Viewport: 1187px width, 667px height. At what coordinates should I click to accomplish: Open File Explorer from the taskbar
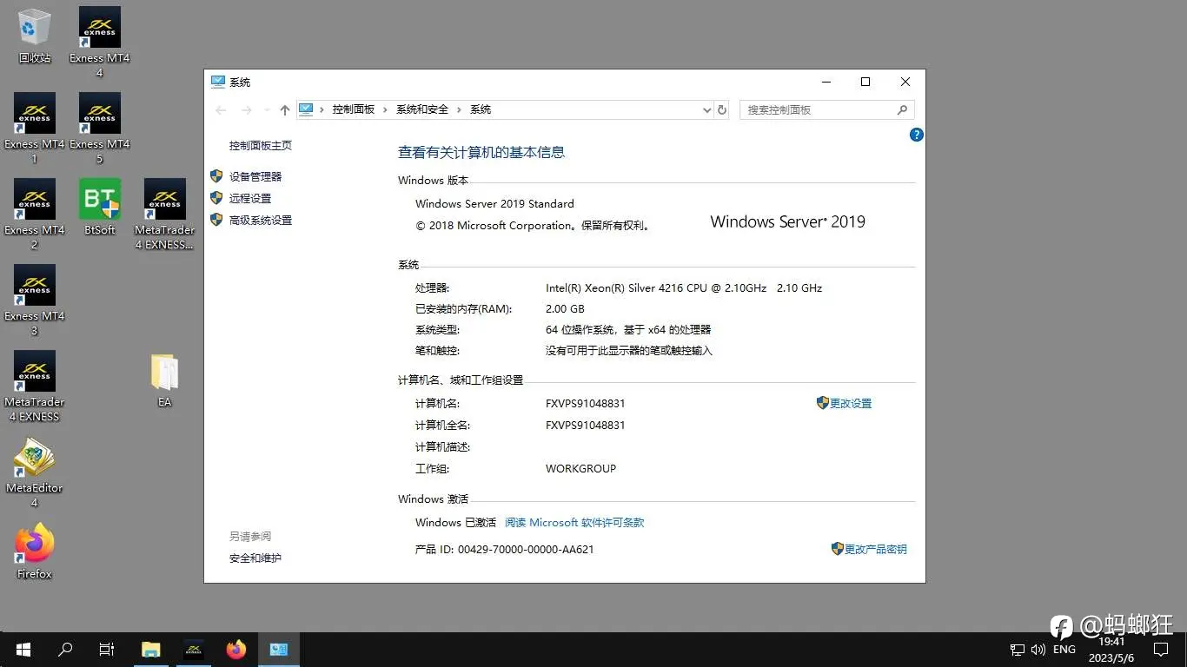[x=151, y=650]
